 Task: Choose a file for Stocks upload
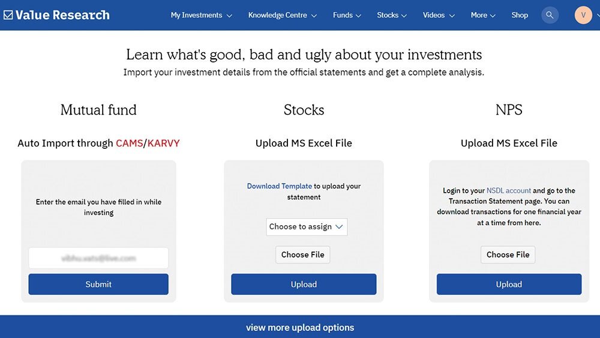coord(302,255)
